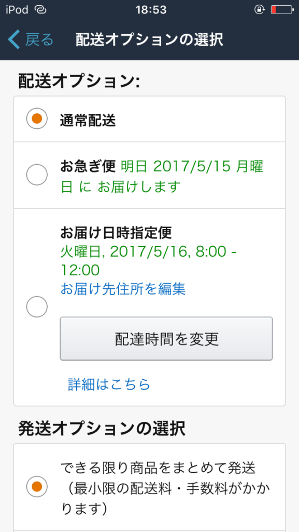Select the お急ぎ便 radio button
Screen dimensions: 299x532
pyautogui.click(x=37, y=175)
